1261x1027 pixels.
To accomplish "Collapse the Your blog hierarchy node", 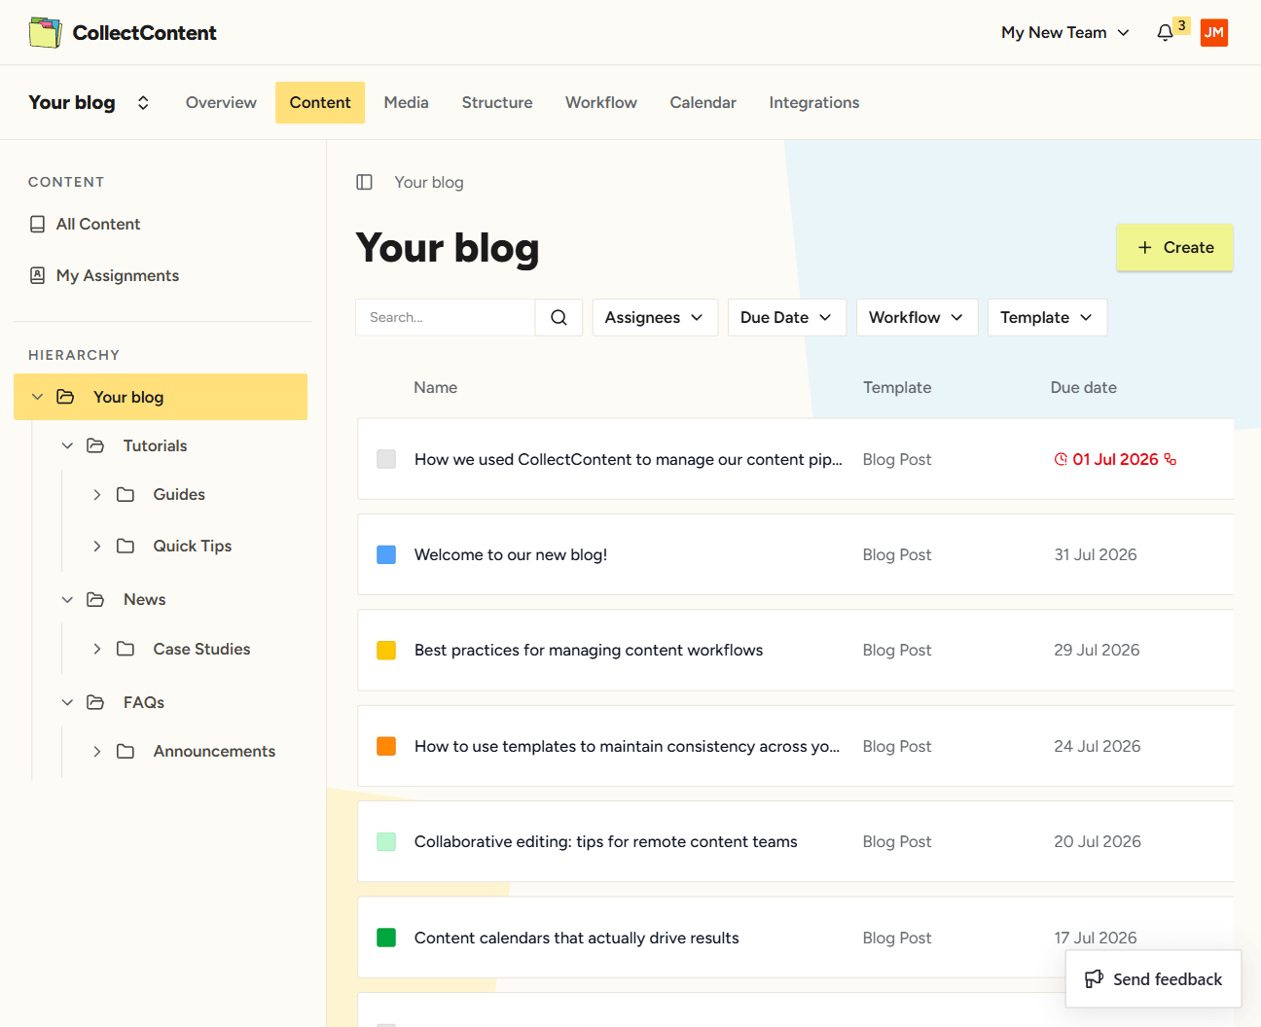I will coord(37,397).
